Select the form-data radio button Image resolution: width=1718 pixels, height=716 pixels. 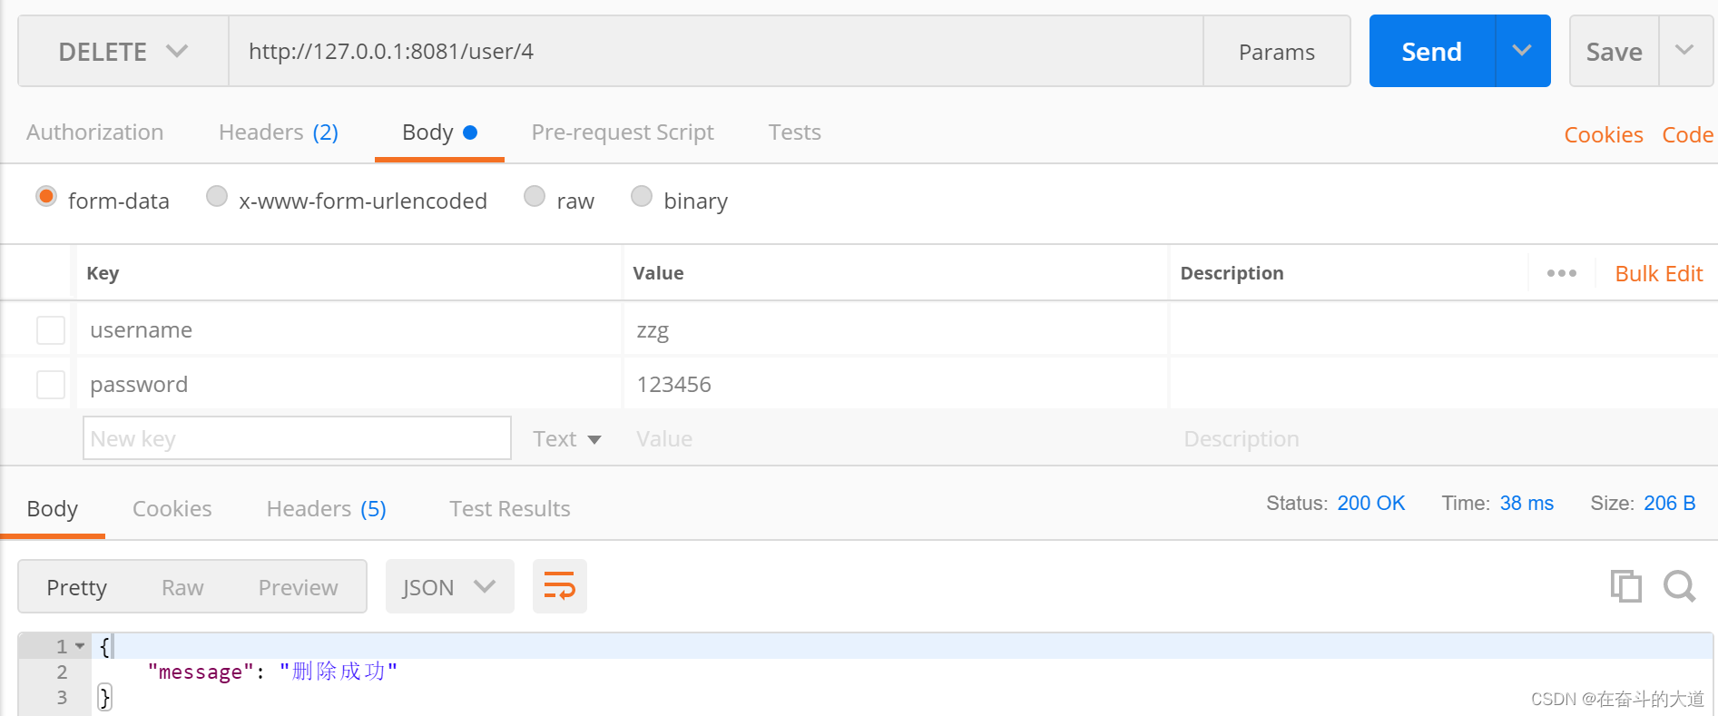[x=46, y=197]
